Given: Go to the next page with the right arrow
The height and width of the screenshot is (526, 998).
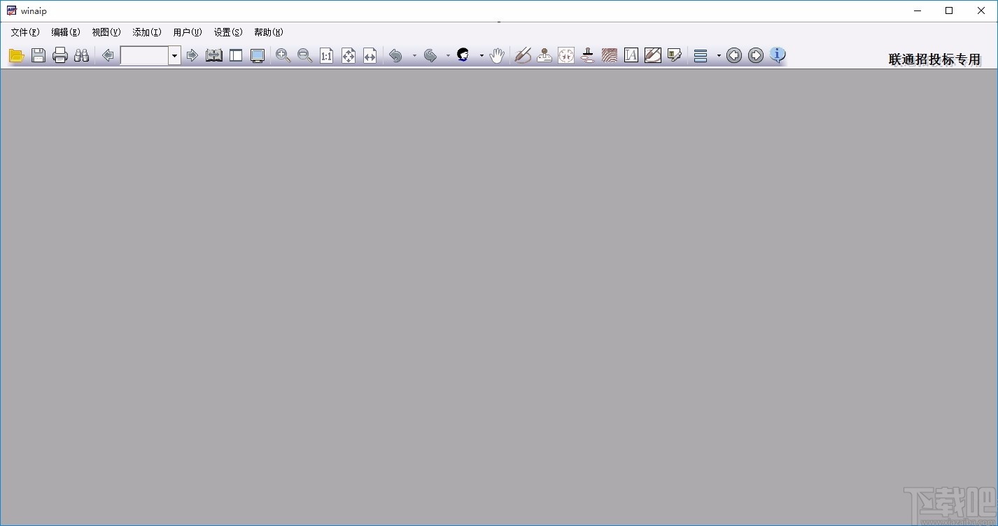Looking at the screenshot, I should click(192, 55).
